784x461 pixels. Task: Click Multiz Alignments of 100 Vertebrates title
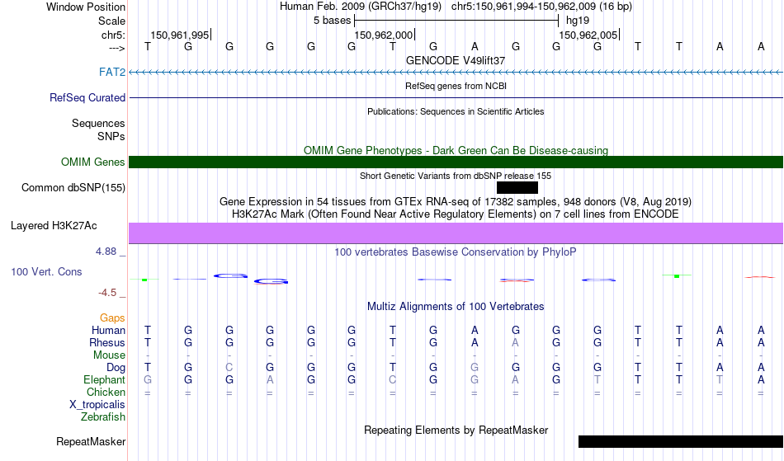(456, 306)
